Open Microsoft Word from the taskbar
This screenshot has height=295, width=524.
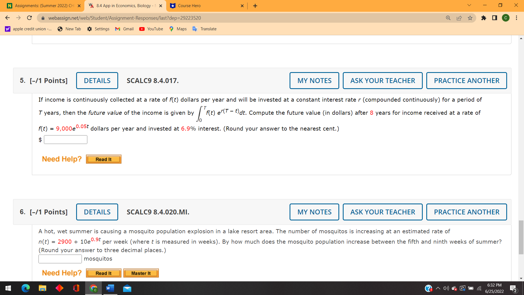pos(110,288)
